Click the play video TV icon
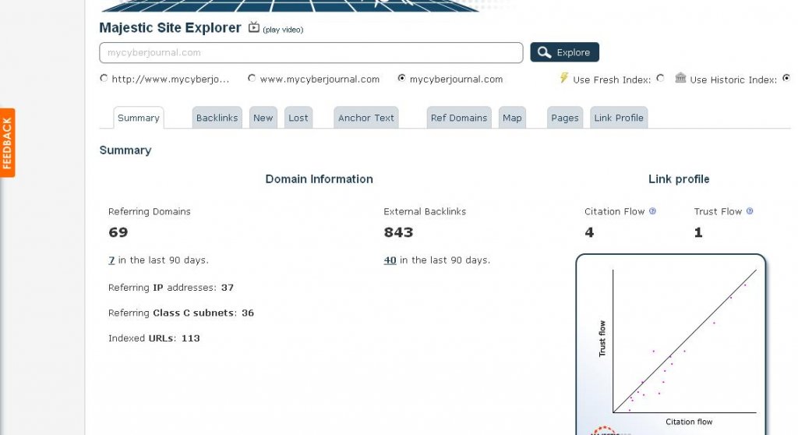This screenshot has height=435, width=798. pos(254,27)
